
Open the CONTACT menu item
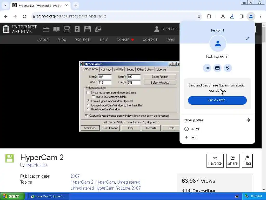pos(150,40)
